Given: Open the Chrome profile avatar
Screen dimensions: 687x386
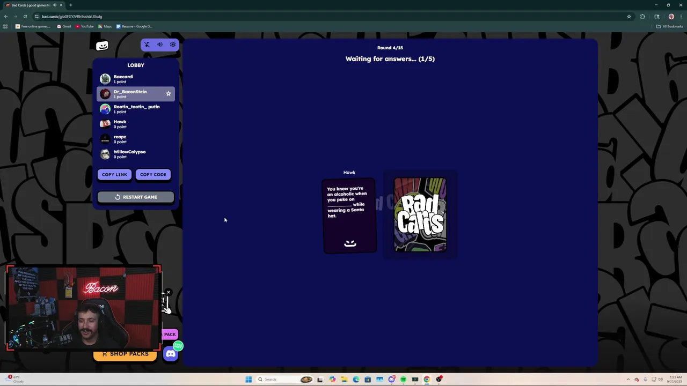Looking at the screenshot, I should (x=671, y=17).
